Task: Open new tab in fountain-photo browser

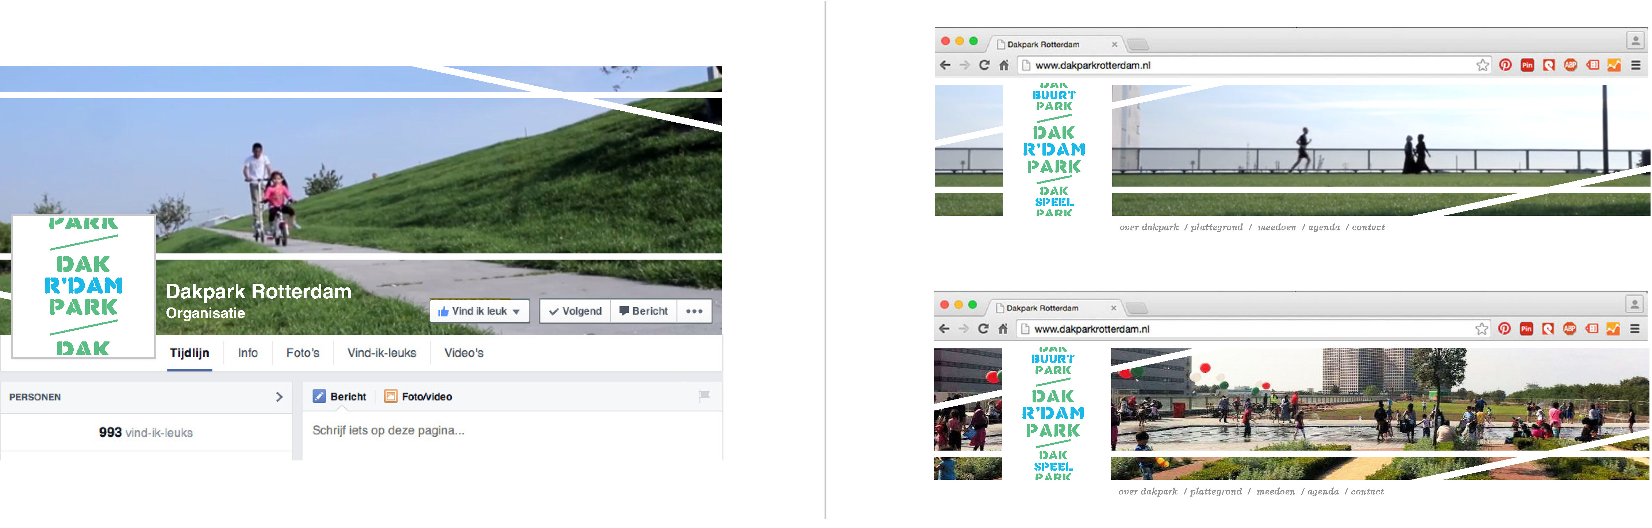Action: click(1136, 308)
